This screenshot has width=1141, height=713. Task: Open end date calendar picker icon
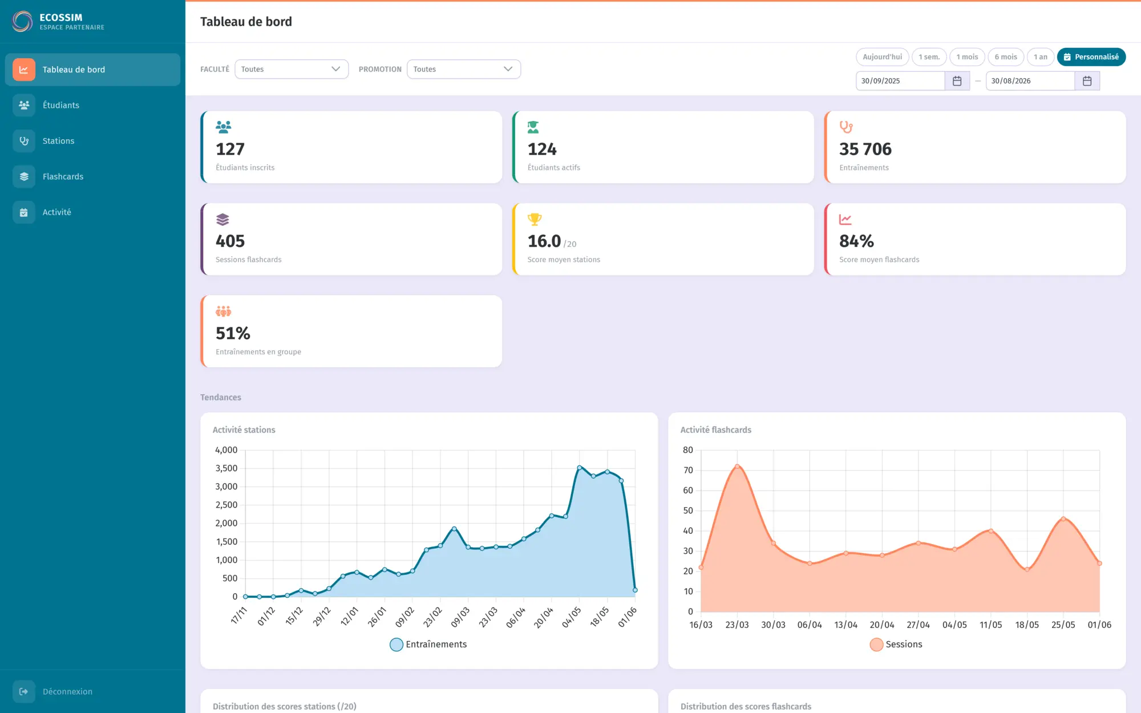1087,81
